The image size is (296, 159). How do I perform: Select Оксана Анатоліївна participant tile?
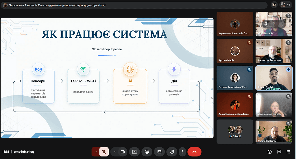(235, 78)
